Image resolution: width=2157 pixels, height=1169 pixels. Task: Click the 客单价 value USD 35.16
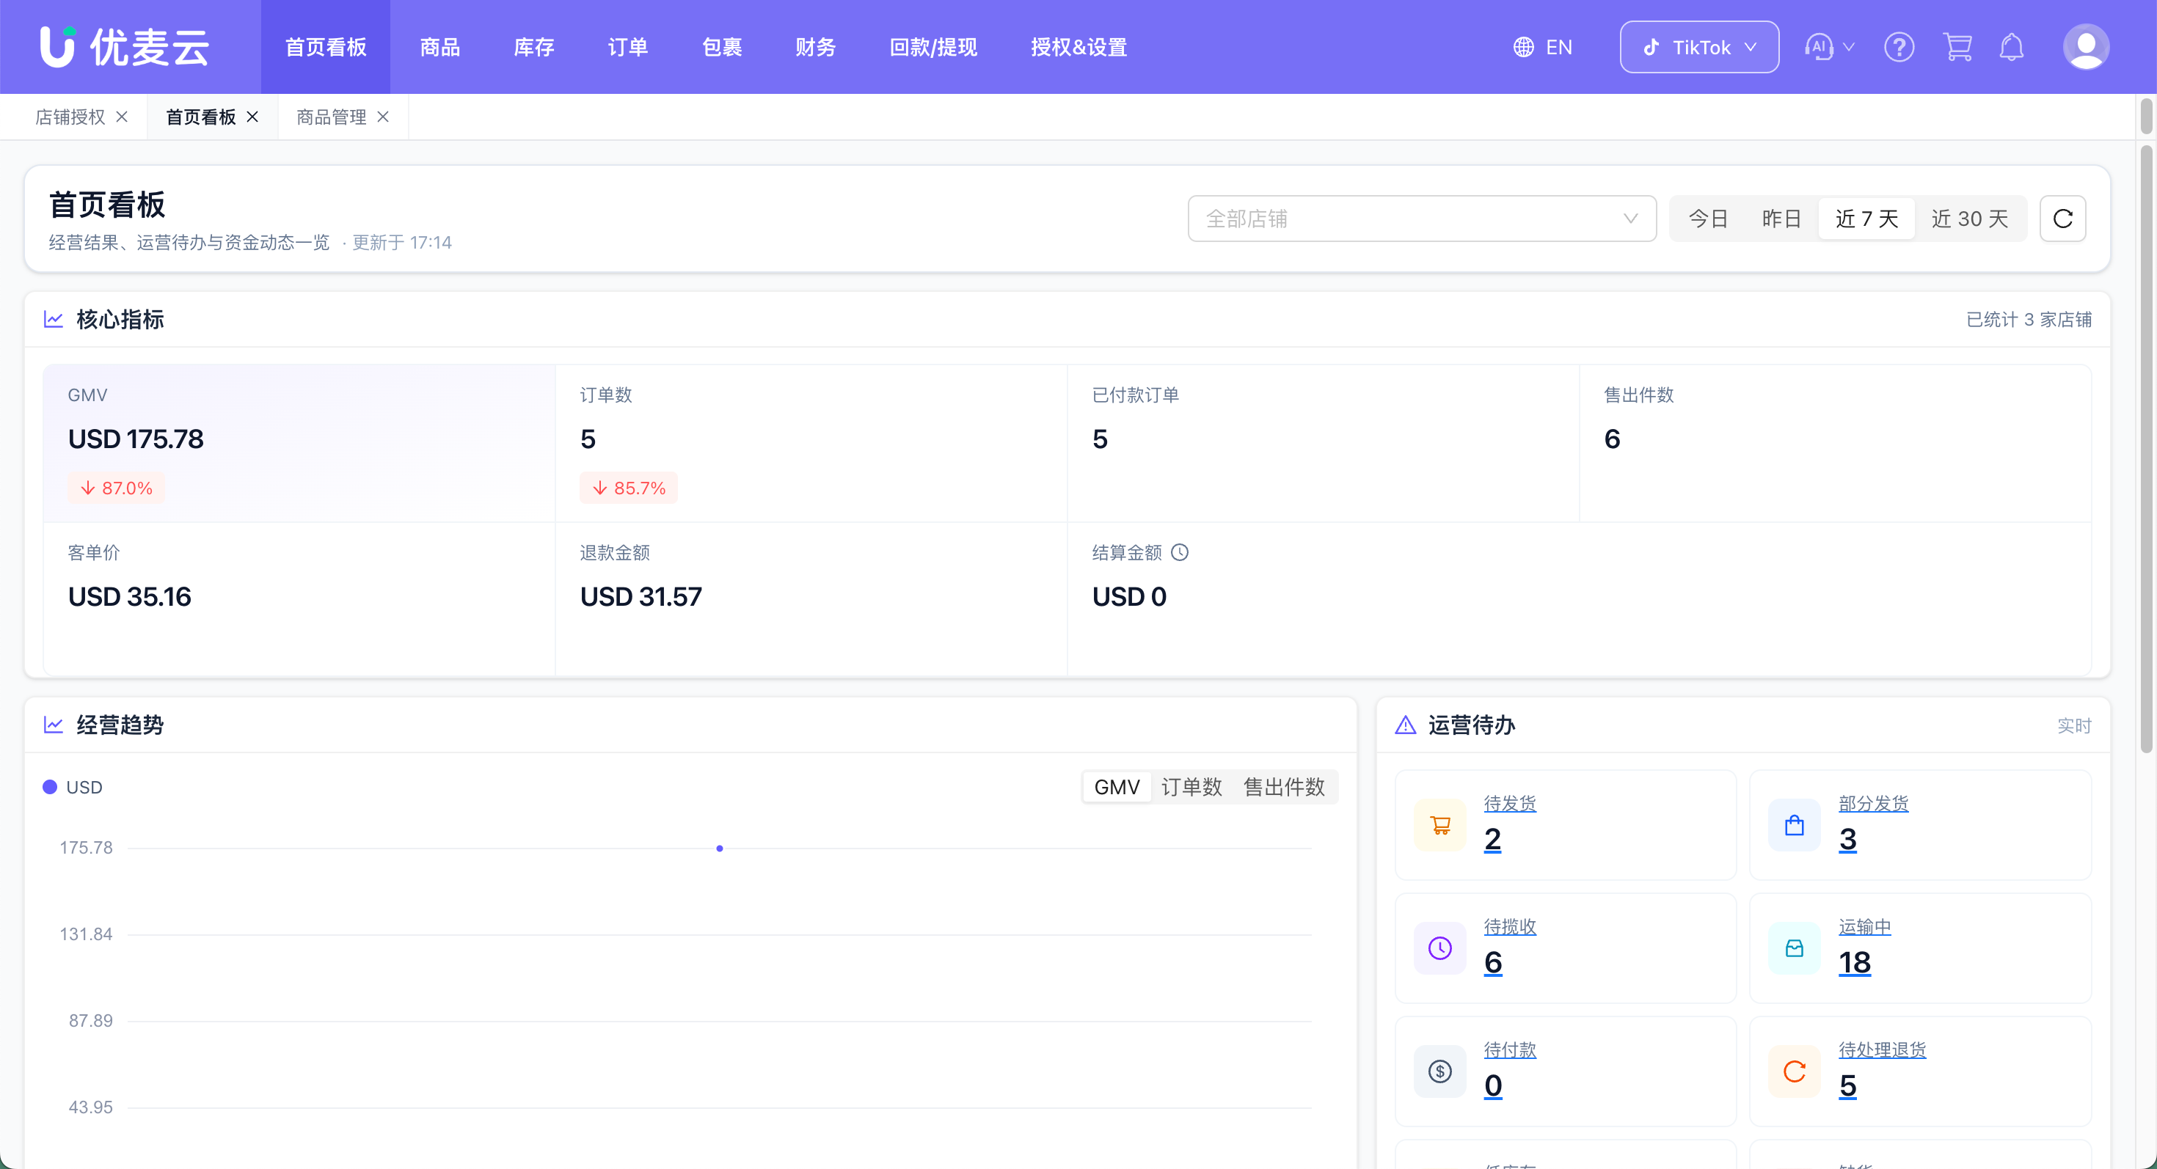(130, 597)
